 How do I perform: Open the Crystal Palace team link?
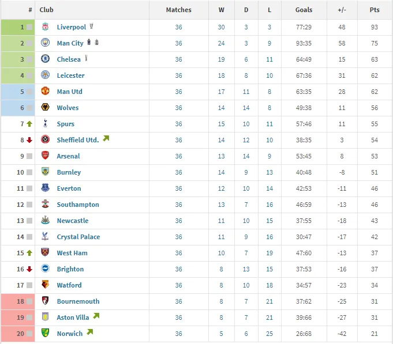point(78,237)
